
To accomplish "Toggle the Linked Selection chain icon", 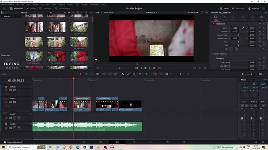I will tap(129, 74).
